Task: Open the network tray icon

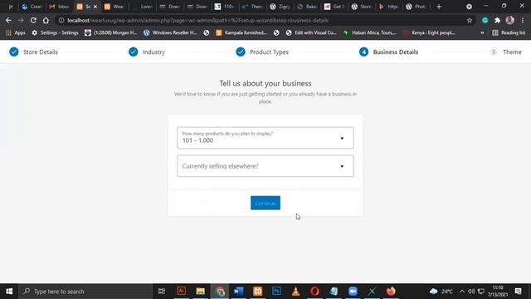Action: 481,292
